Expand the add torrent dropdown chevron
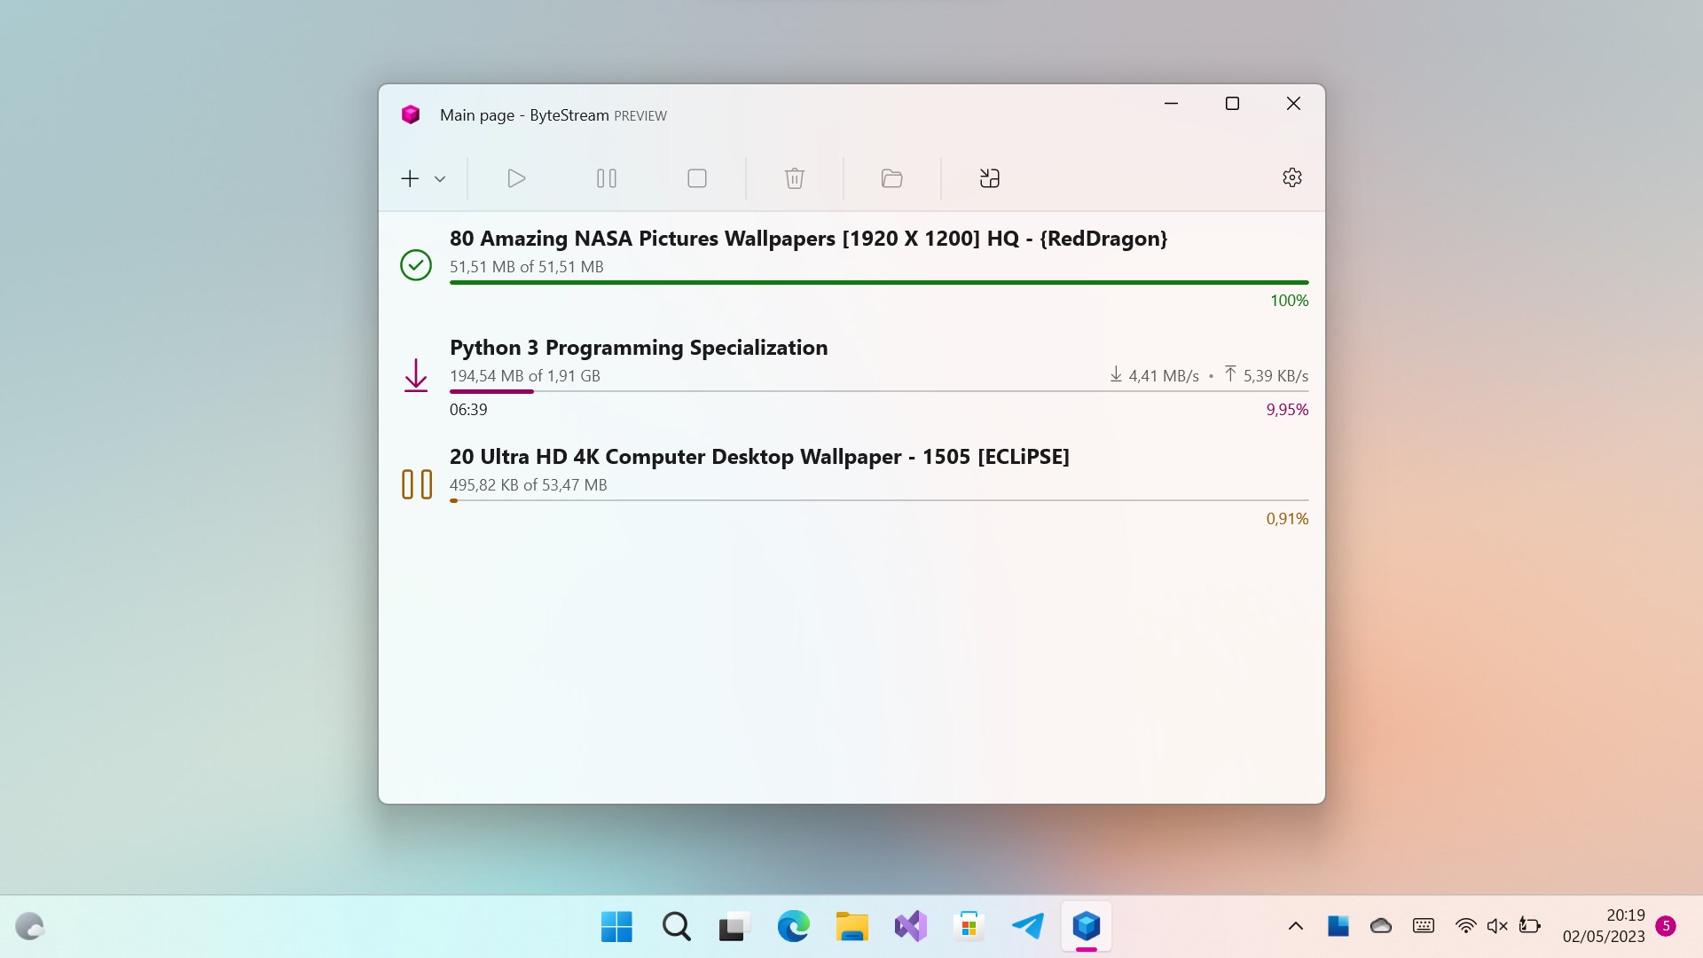 [440, 179]
